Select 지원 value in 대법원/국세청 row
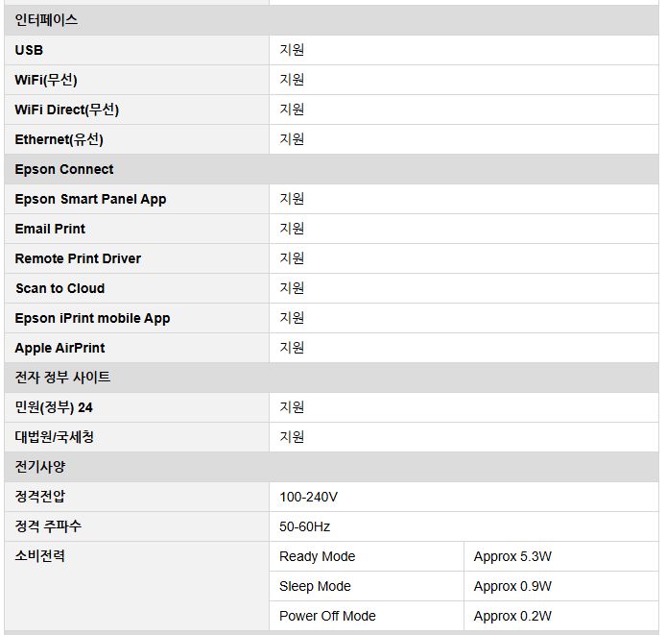The height and width of the screenshot is (635, 666). click(292, 437)
